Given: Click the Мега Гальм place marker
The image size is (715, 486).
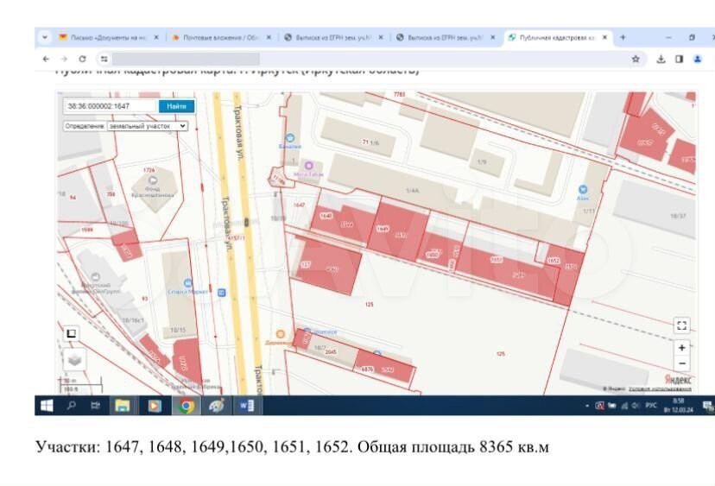Looking at the screenshot, I should coord(309,166).
